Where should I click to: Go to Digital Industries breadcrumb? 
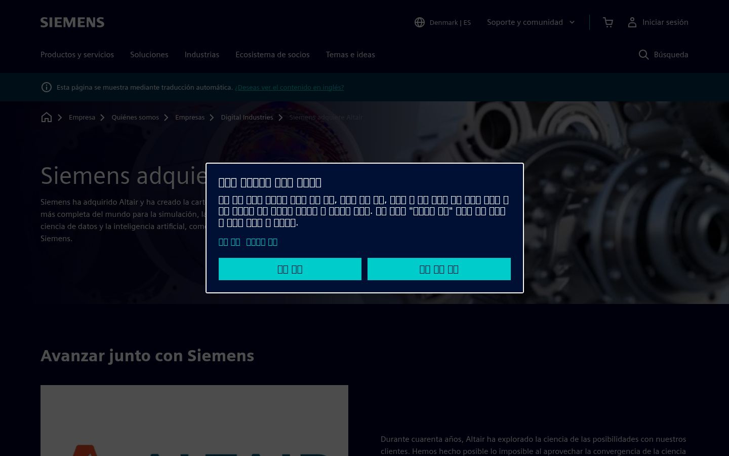(247, 118)
